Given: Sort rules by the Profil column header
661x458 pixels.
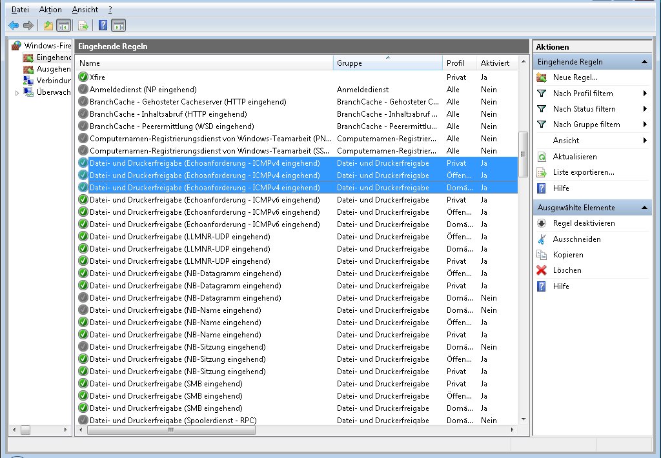Looking at the screenshot, I should click(x=455, y=63).
